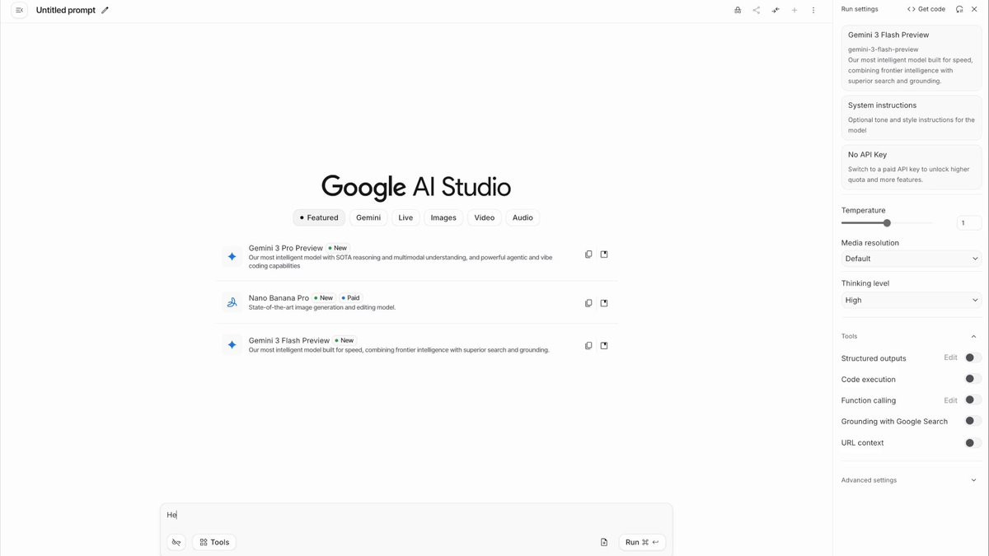Open the share prompt icon
The width and height of the screenshot is (989, 556).
(x=757, y=10)
